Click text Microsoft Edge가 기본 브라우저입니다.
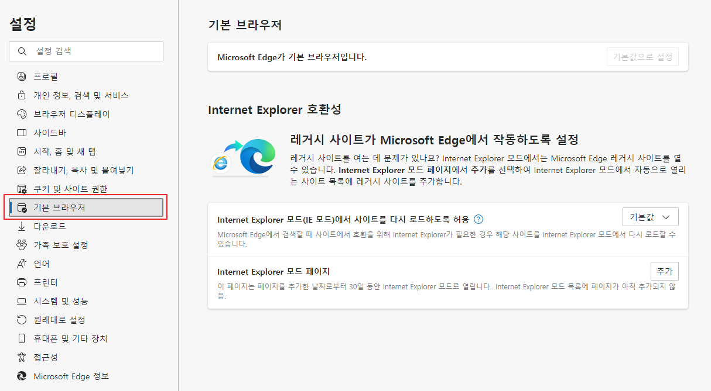711x391 pixels. point(292,57)
